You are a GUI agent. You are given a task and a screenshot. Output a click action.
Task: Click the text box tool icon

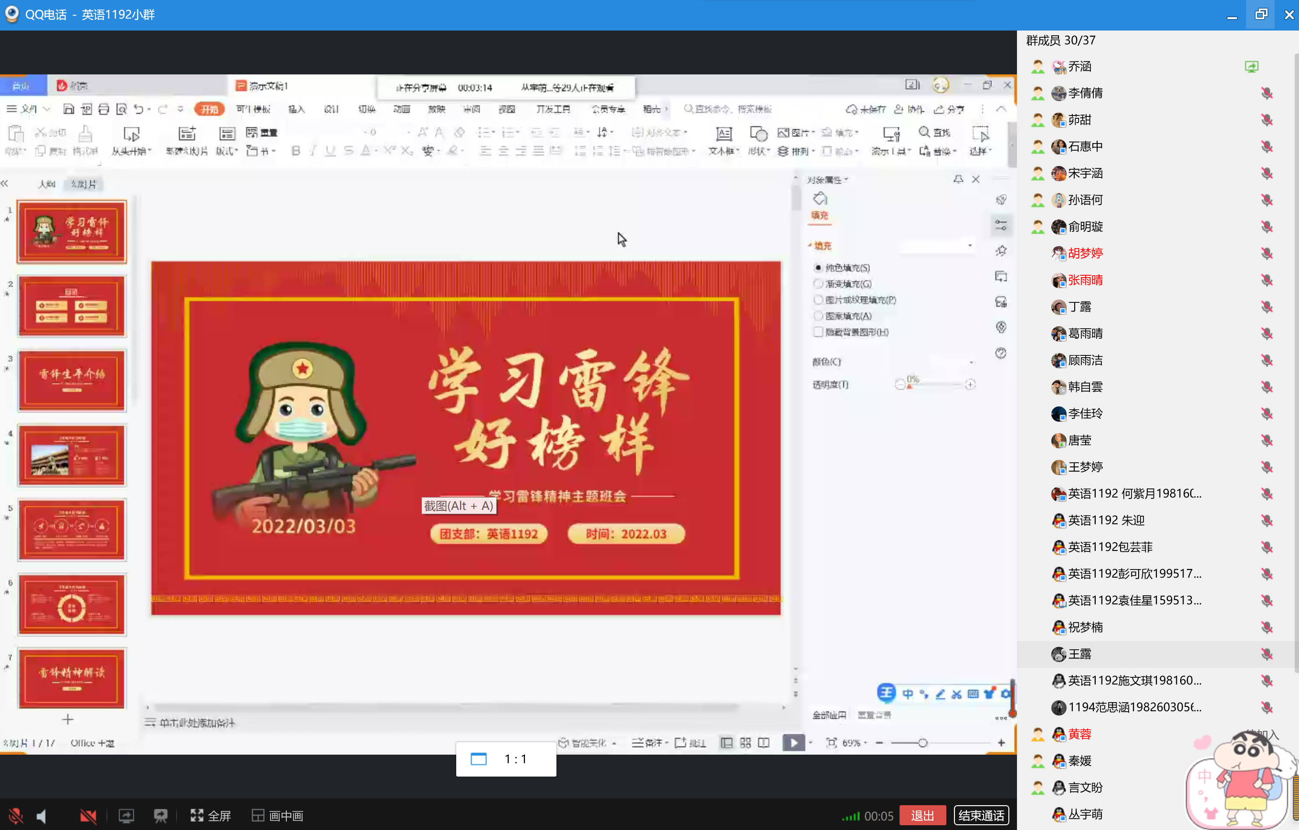coord(723,135)
